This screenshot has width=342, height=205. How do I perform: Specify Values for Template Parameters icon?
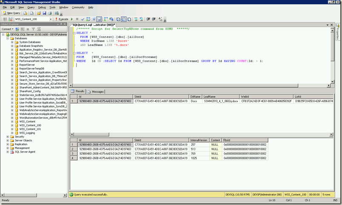[x=160, y=19]
